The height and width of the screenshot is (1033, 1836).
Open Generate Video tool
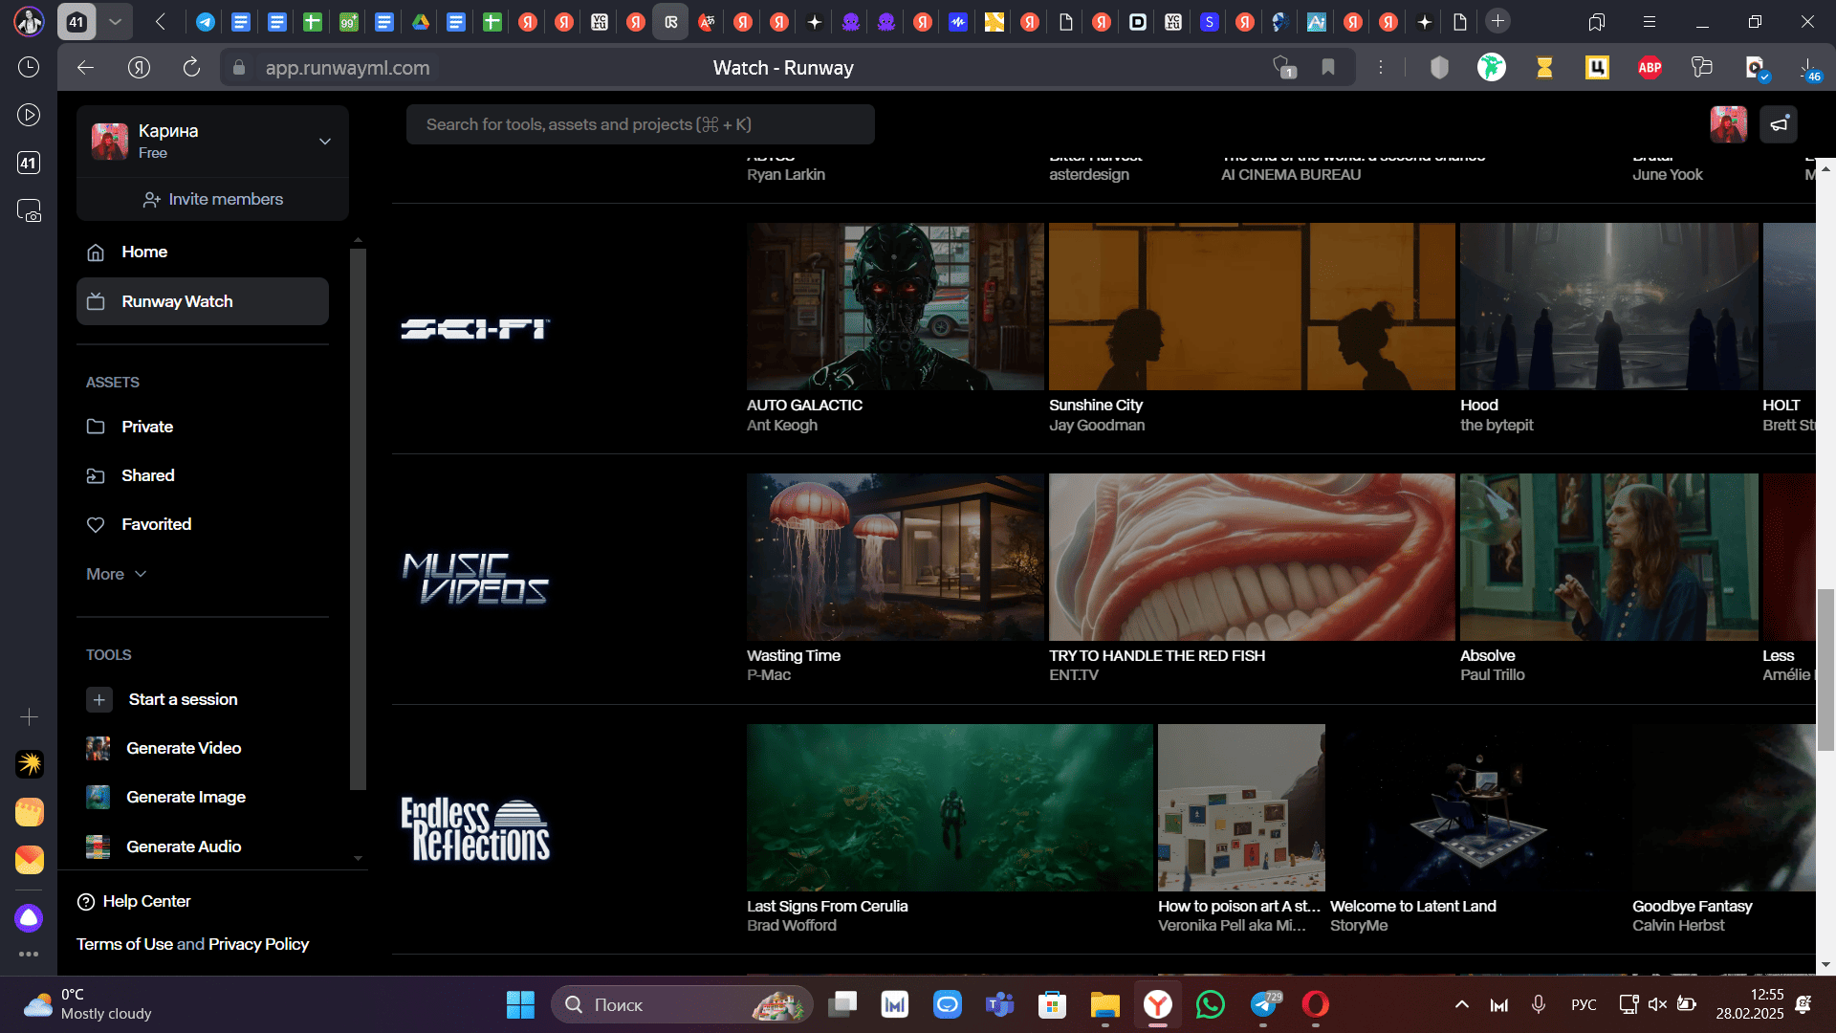[183, 748]
